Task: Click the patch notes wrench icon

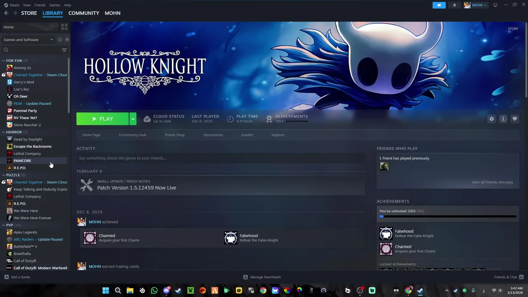Action: (87, 185)
